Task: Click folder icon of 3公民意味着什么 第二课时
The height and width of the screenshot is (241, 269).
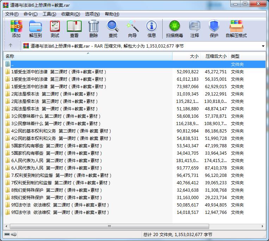Action: point(7,116)
